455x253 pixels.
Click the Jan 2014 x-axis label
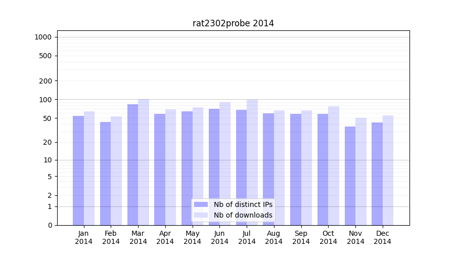[x=84, y=237]
